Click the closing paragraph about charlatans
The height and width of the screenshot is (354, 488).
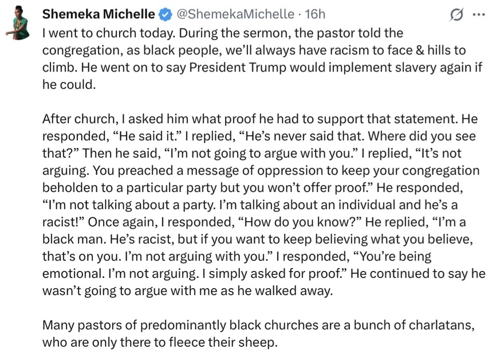click(258, 333)
